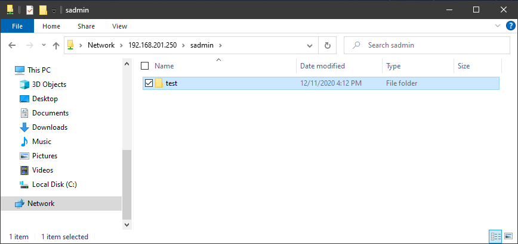Click the Properties icon in the quick access toolbar
Image resolution: width=518 pixels, height=244 pixels.
(30, 10)
